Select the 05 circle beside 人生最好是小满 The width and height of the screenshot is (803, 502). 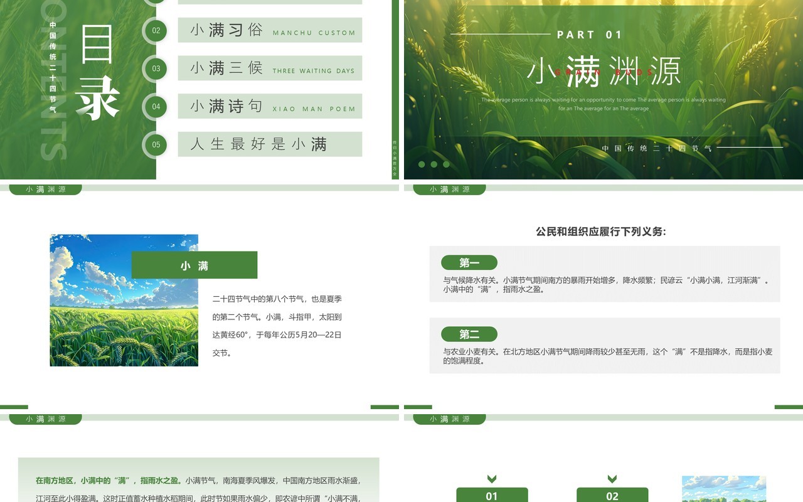[x=156, y=144]
